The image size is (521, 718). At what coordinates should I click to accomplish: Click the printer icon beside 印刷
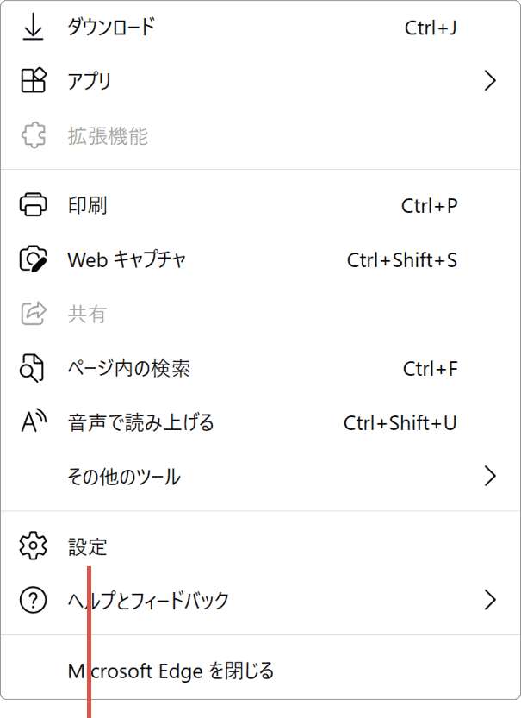33,205
